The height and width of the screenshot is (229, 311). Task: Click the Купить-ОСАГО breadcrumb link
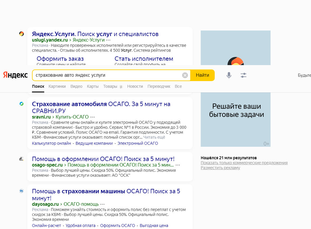click(72, 117)
